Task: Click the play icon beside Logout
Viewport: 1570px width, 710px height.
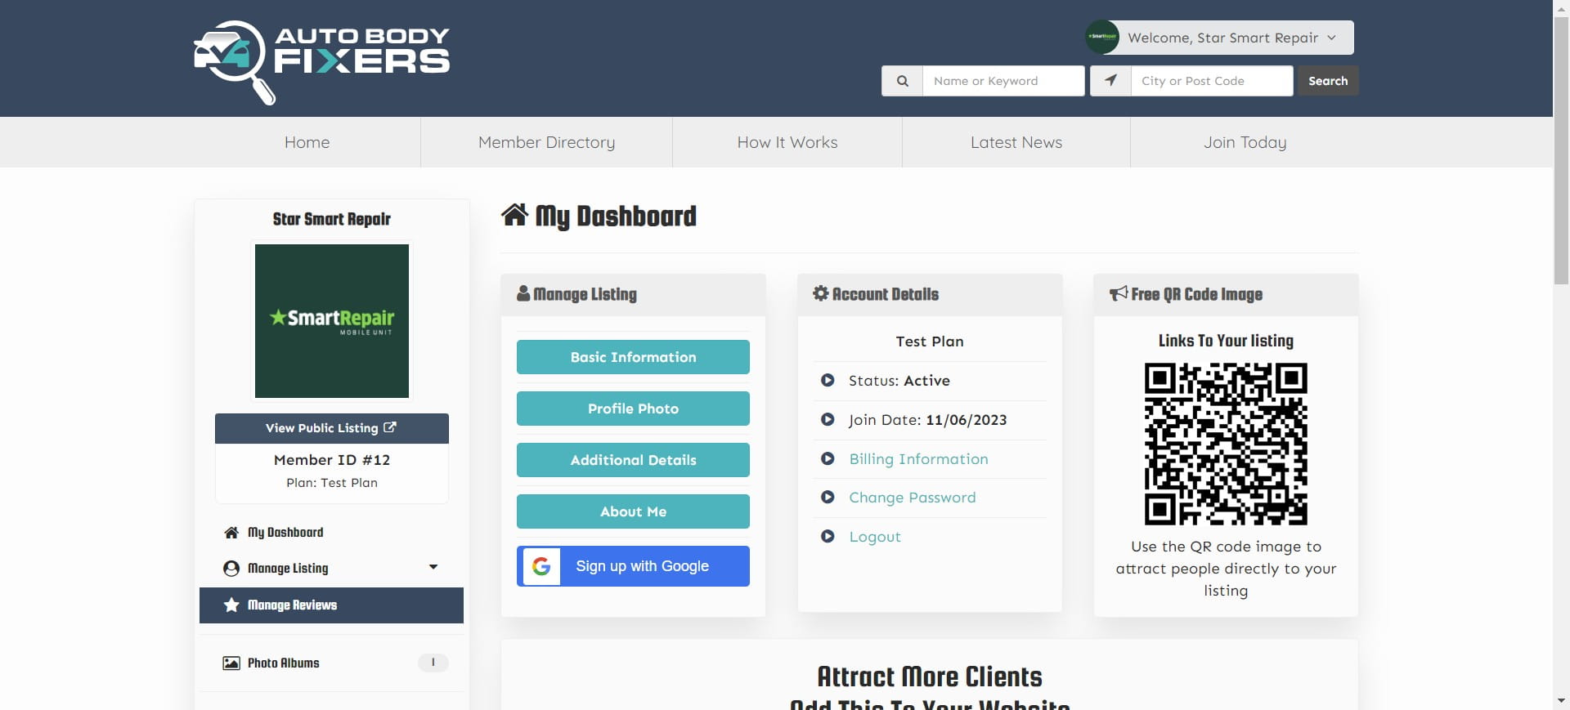Action: point(828,537)
